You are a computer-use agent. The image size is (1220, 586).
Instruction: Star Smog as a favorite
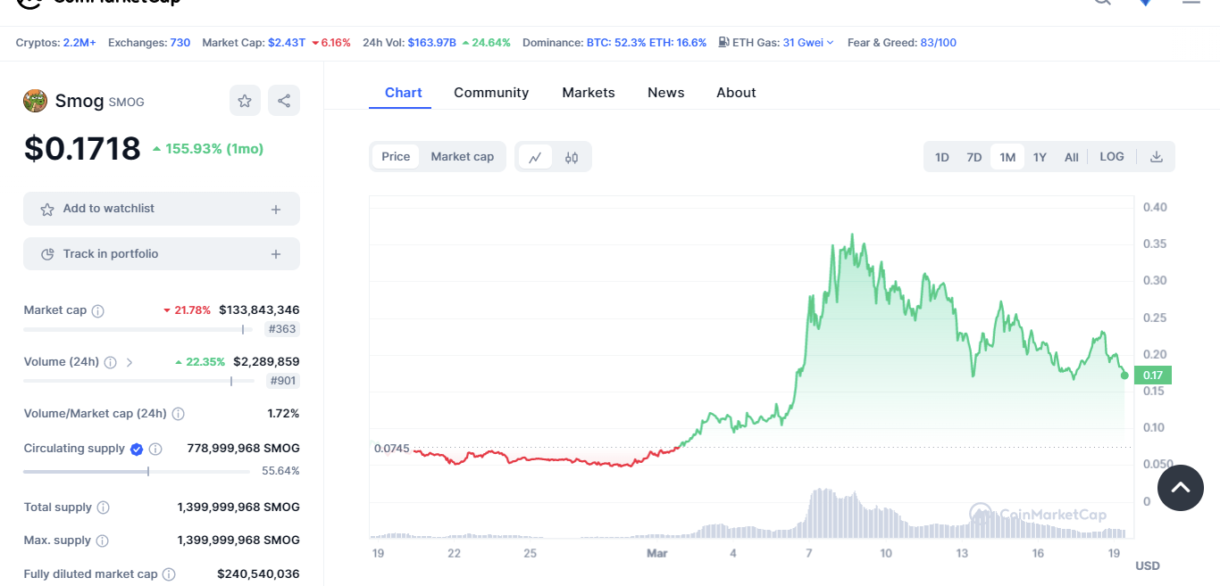pyautogui.click(x=245, y=101)
